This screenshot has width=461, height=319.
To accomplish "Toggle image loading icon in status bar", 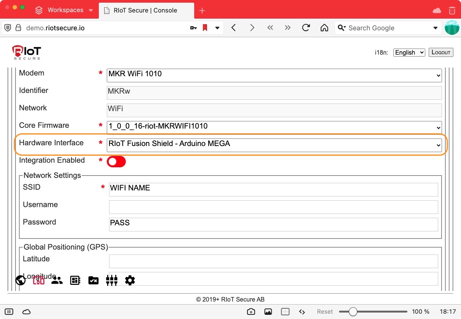I will click(x=268, y=312).
